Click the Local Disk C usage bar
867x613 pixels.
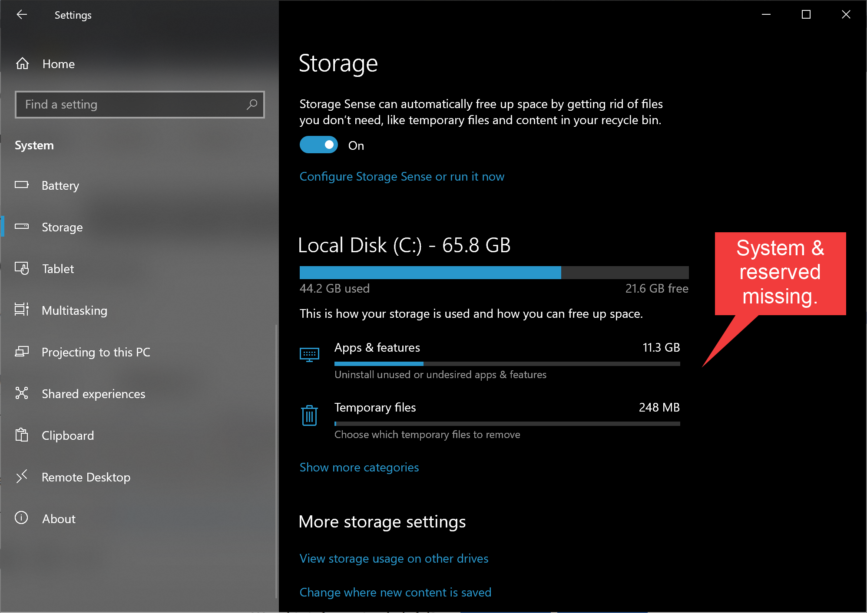tap(494, 273)
